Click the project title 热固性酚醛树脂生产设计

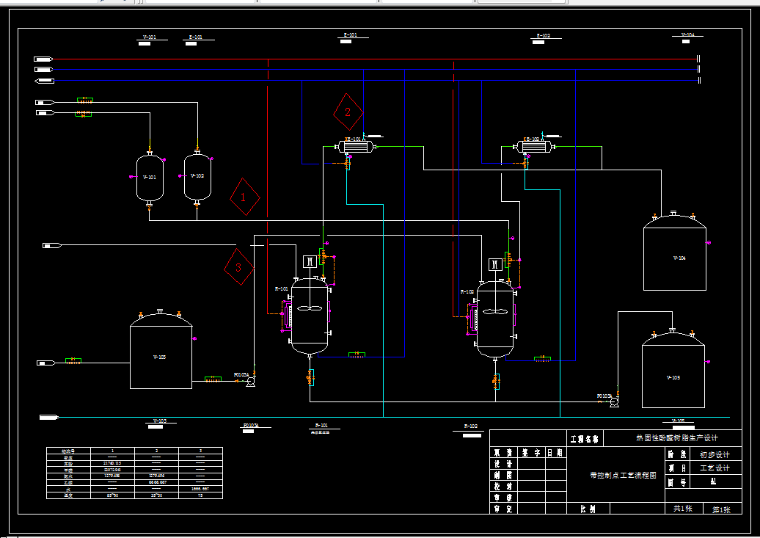point(677,438)
